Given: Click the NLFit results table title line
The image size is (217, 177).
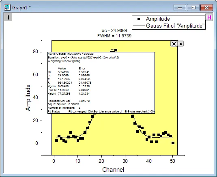Looking at the screenshot, I should click(71, 54).
